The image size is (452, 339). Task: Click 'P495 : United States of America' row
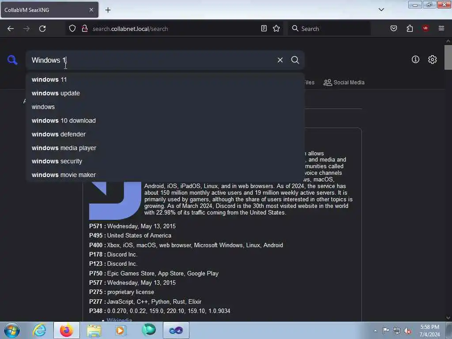(x=130, y=236)
